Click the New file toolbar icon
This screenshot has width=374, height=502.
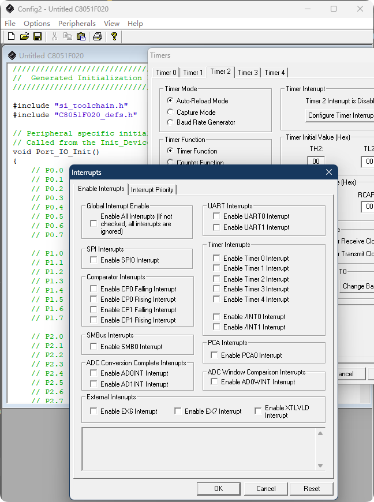pos(11,36)
